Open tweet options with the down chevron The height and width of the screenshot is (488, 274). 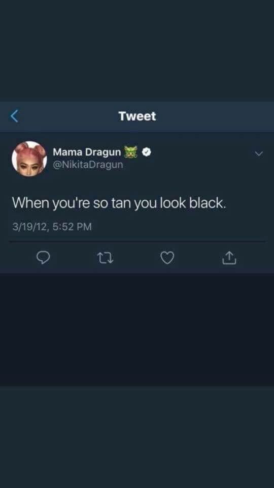pos(258,154)
